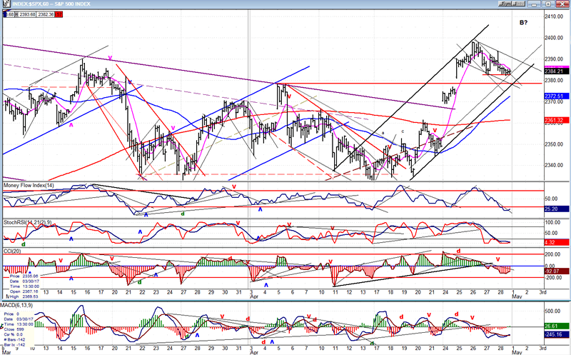Click the blue moving average value tag 2372.51
This screenshot has width=571, height=355.
tap(557, 96)
